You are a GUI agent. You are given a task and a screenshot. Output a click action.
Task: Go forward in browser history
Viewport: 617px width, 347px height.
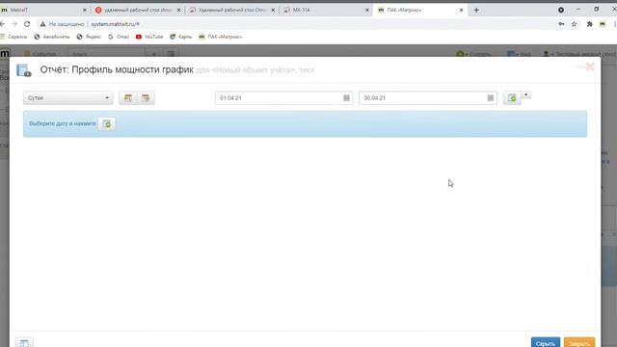point(14,24)
